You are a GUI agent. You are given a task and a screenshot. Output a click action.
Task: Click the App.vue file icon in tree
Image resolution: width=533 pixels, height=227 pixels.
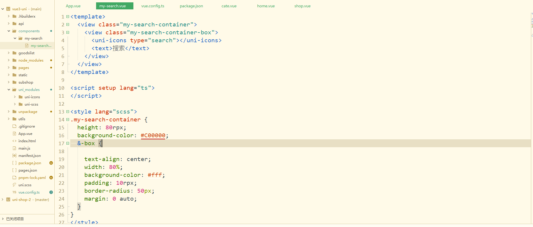pos(14,134)
